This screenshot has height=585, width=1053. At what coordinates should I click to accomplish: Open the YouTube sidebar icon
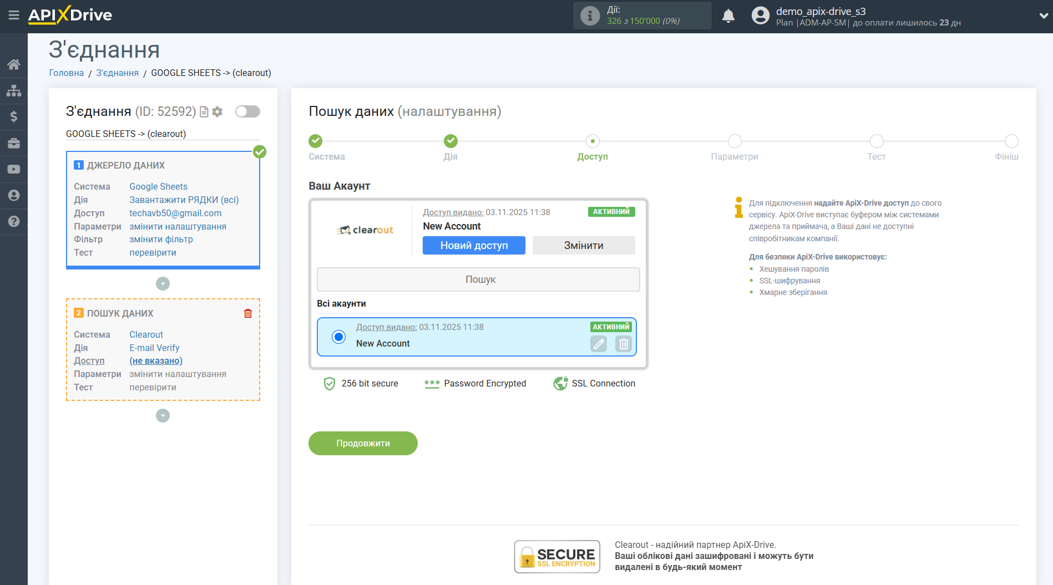point(14,169)
